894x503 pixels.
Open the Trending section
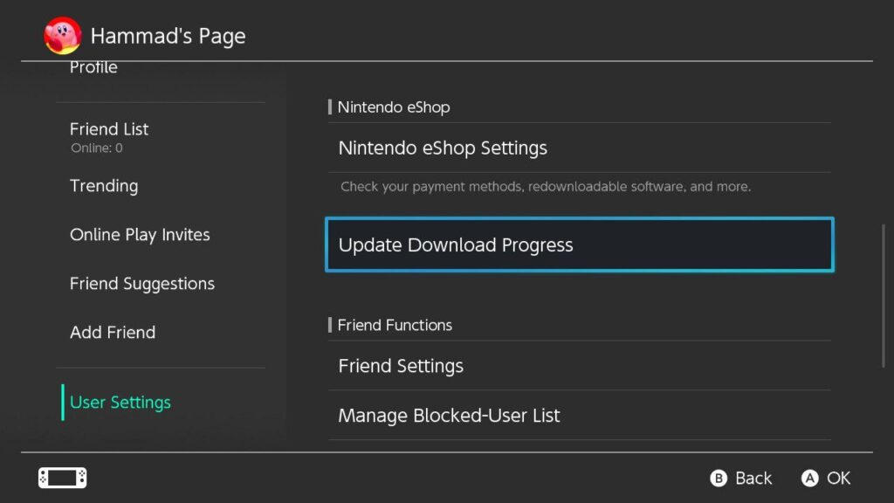click(x=104, y=185)
